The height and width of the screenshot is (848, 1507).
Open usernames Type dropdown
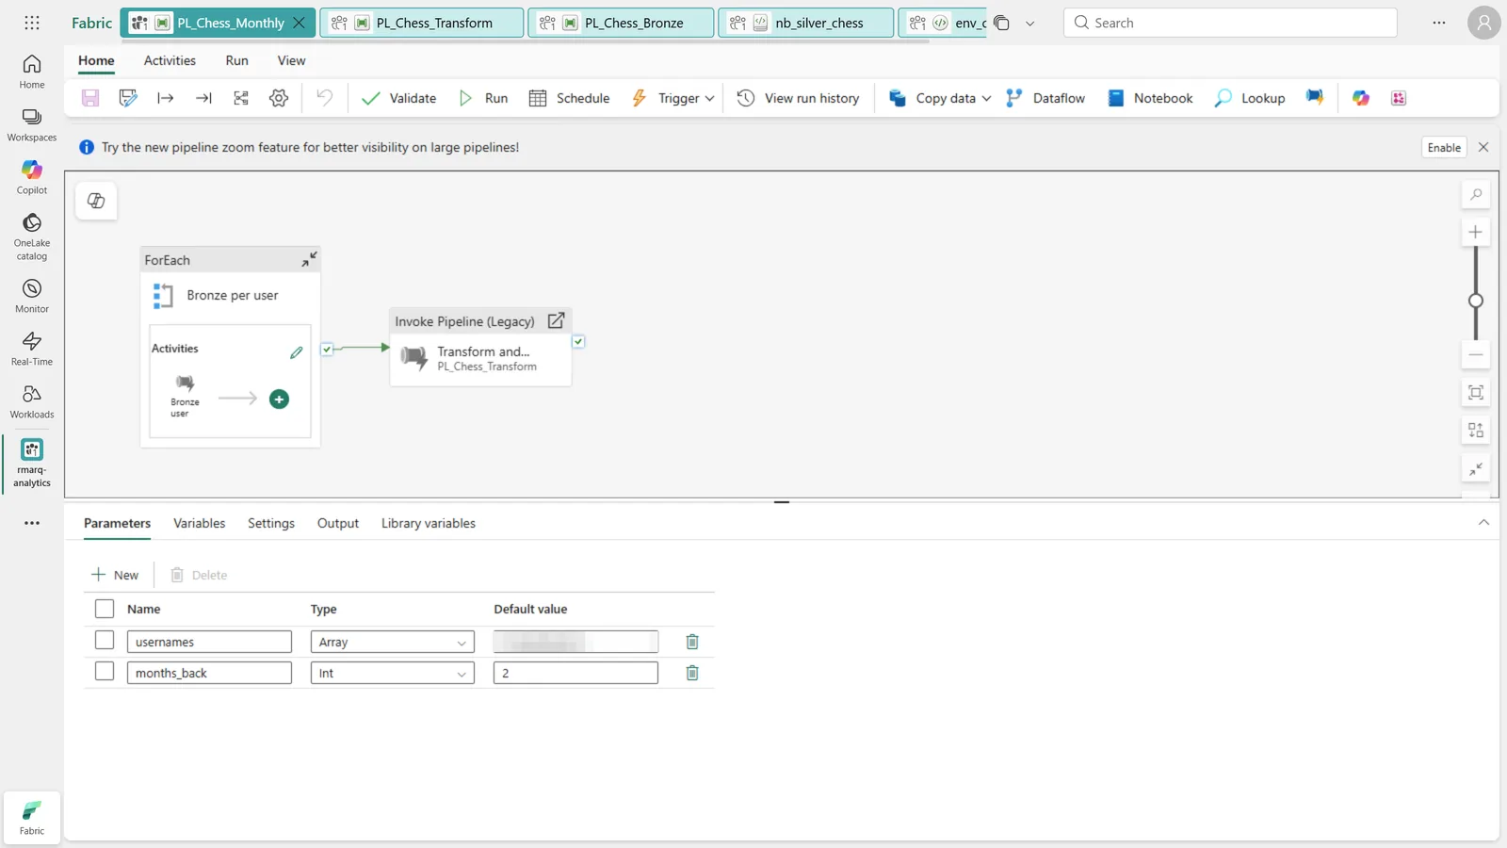pos(392,642)
